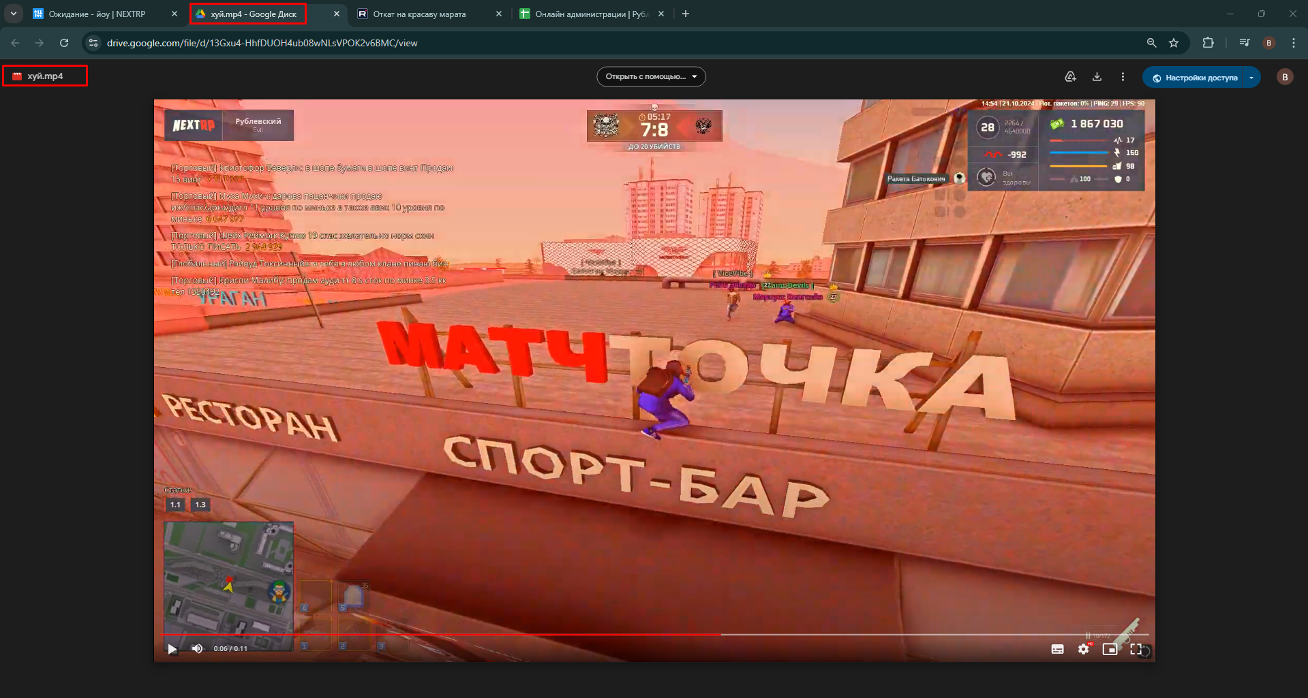This screenshot has width=1308, height=698.
Task: Reload the current page
Action: tap(64, 43)
